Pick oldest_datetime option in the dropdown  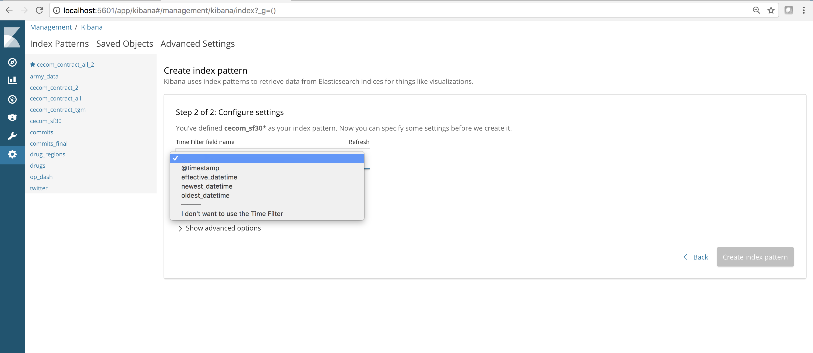pyautogui.click(x=205, y=195)
